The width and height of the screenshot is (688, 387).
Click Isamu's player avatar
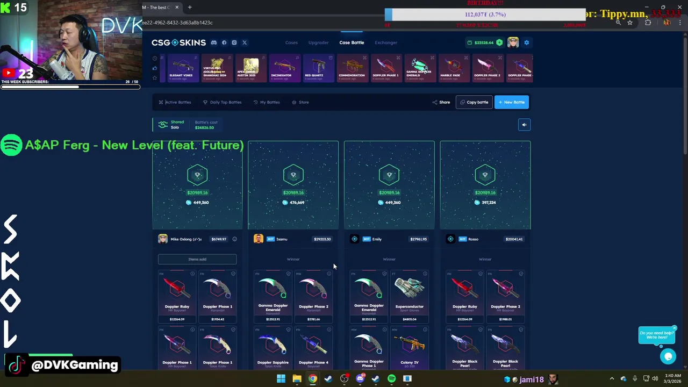[x=259, y=239]
